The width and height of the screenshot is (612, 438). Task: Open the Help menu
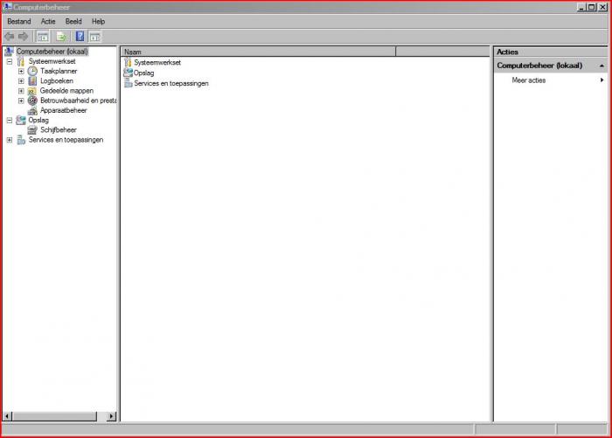coord(98,22)
